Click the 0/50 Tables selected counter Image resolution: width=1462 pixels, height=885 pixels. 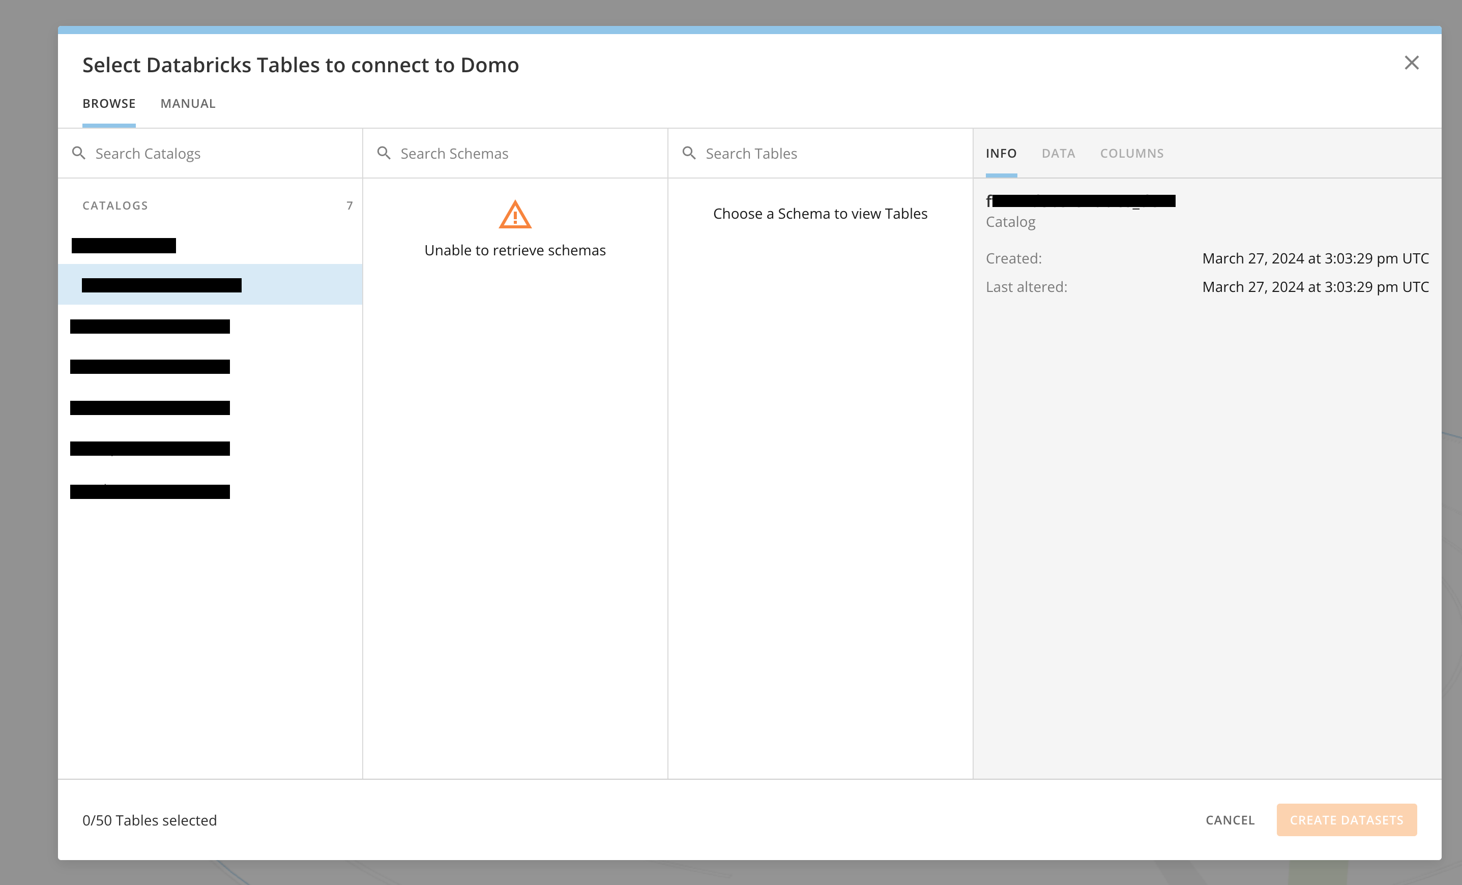pyautogui.click(x=150, y=820)
